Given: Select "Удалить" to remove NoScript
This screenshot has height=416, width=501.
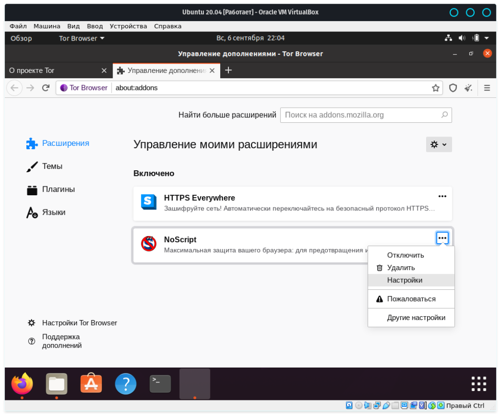Looking at the screenshot, I should tap(401, 268).
